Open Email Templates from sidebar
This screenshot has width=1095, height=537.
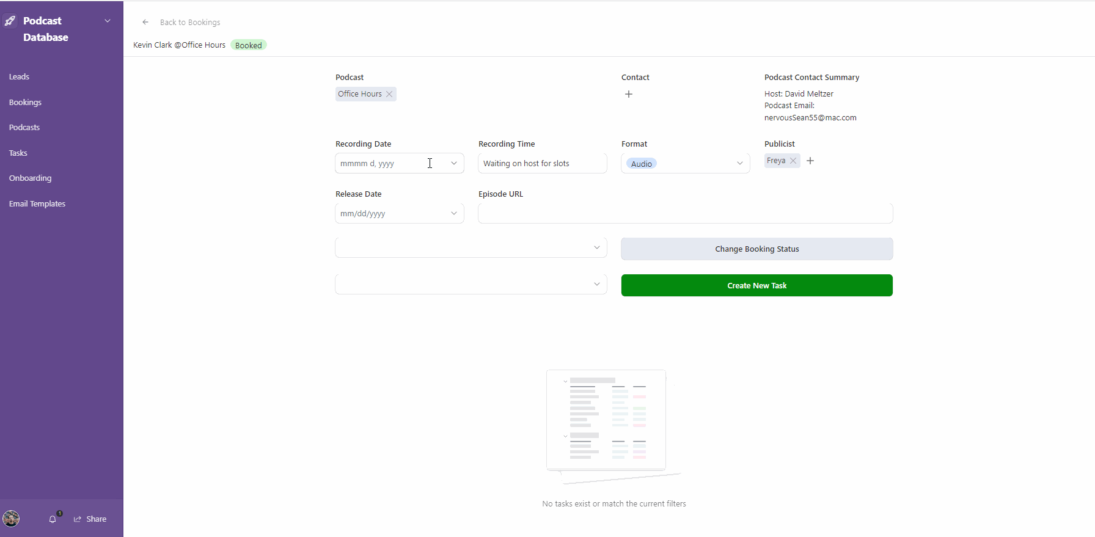[x=37, y=204]
